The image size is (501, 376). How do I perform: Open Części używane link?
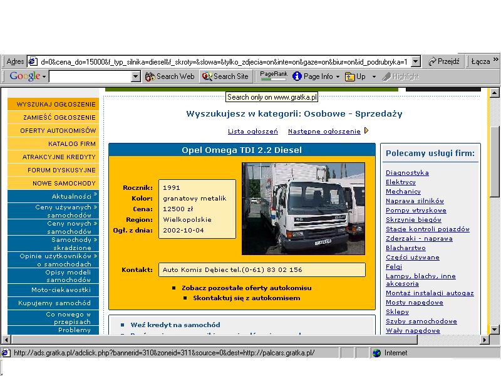[x=413, y=258]
